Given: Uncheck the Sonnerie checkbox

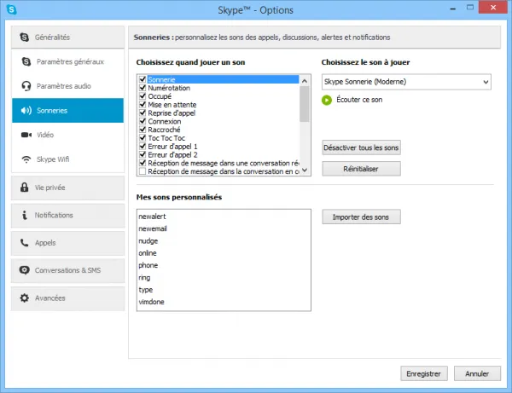Looking at the screenshot, I should pos(143,79).
